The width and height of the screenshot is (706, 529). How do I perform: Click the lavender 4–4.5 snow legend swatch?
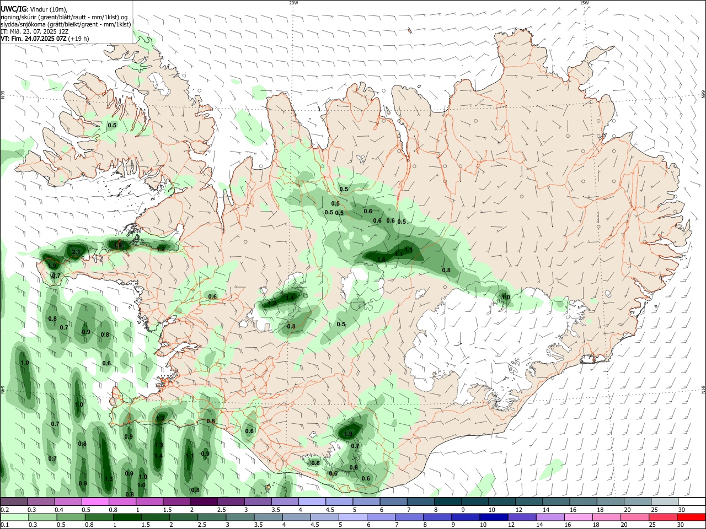coord(312,502)
